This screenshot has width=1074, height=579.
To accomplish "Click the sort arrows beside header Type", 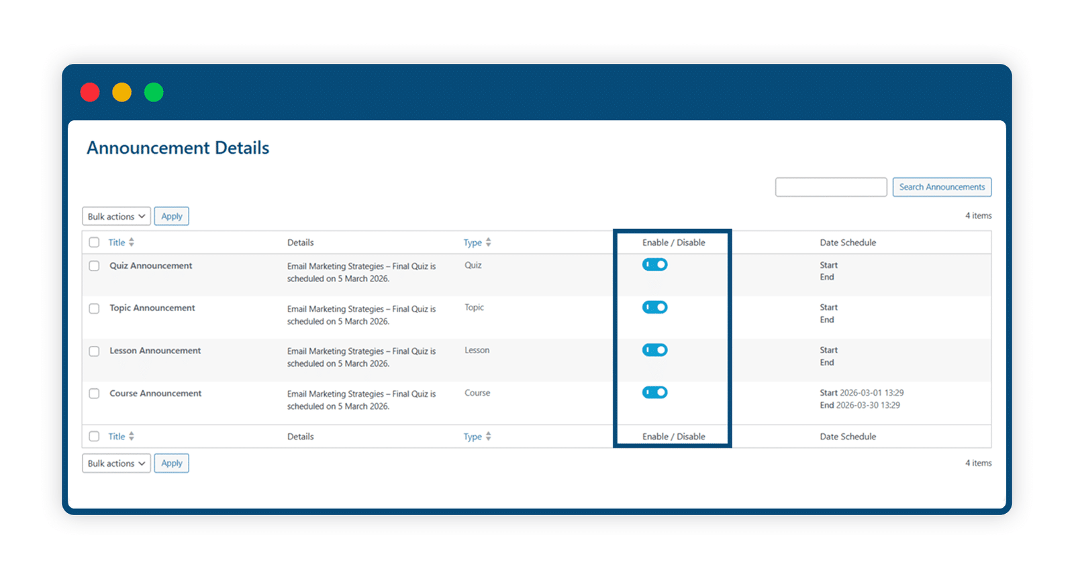I will coord(489,242).
